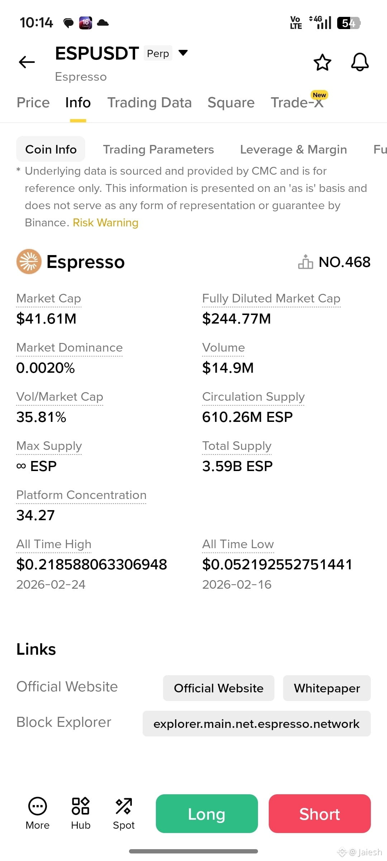Switch to the Trading Data tab
The image size is (387, 861).
pyautogui.click(x=149, y=103)
